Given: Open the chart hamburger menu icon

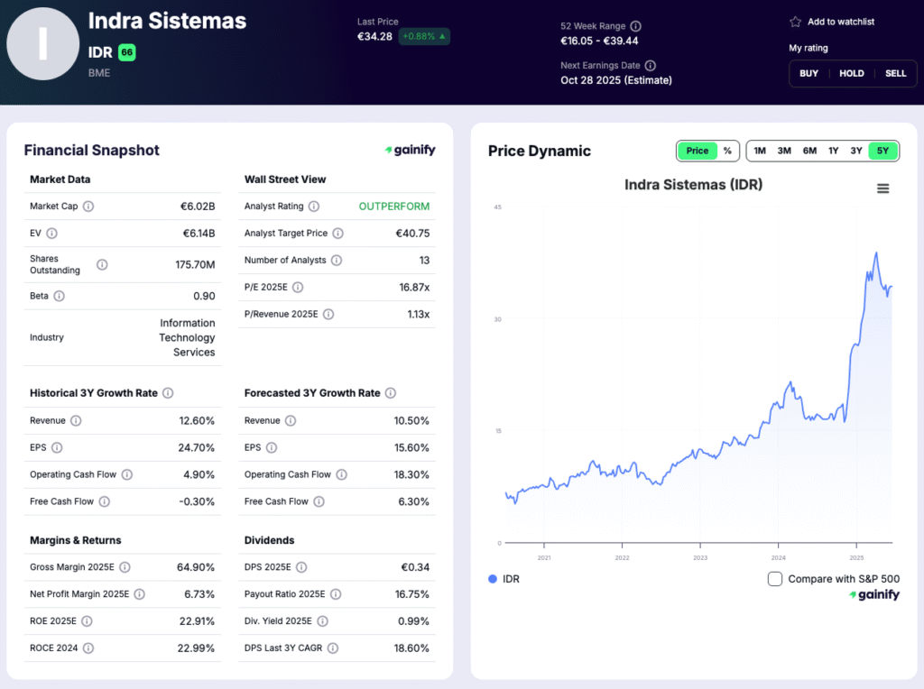Looking at the screenshot, I should pyautogui.click(x=882, y=188).
